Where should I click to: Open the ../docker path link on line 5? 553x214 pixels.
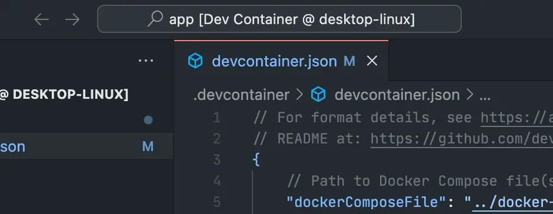[x=513, y=202]
